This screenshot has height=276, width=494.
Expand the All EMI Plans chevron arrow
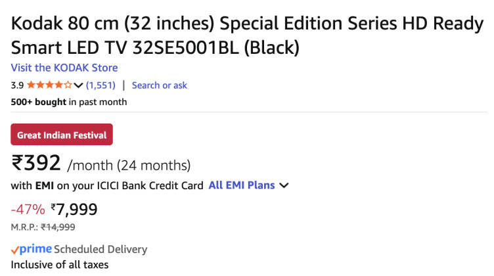(284, 186)
